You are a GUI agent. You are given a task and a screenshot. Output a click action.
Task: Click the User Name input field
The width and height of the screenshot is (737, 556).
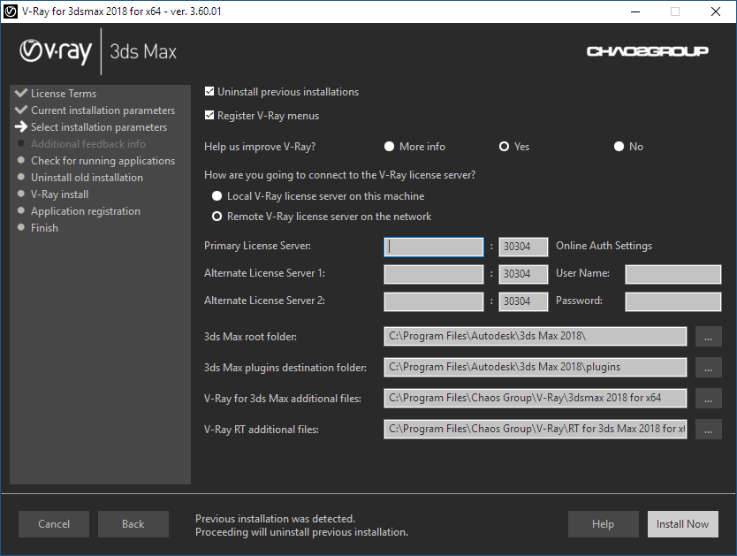(673, 274)
